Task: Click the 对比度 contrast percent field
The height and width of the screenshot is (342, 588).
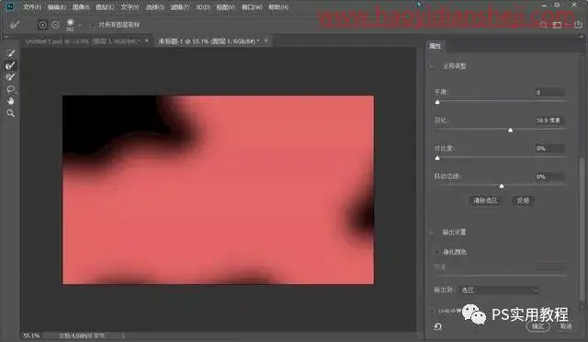Action: pos(549,149)
